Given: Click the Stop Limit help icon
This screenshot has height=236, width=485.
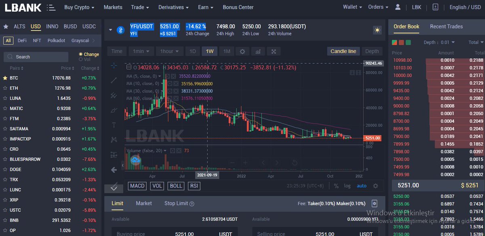Looking at the screenshot, I should pyautogui.click(x=192, y=204).
